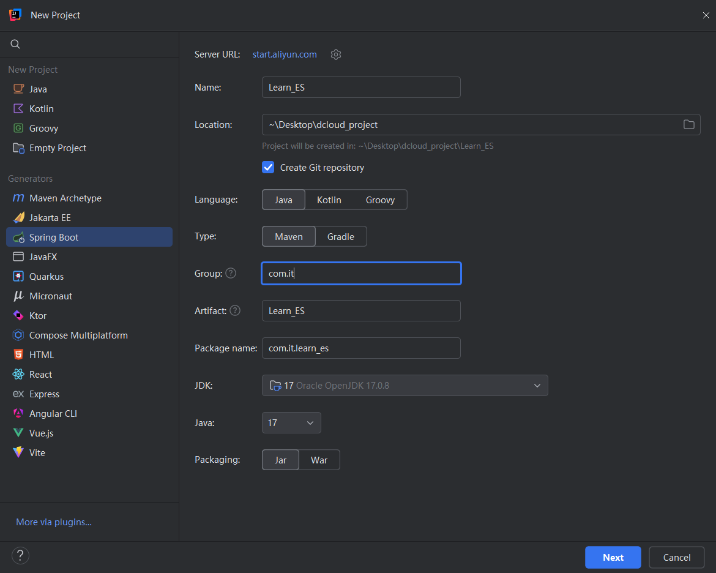Image resolution: width=716 pixels, height=573 pixels.
Task: Click the Artifact input field
Action: point(361,311)
